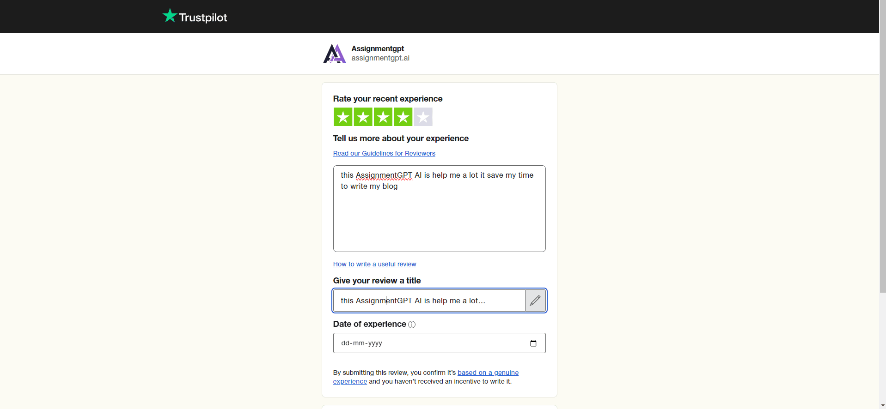
Task: Click the Give your review a title label
Action: pyautogui.click(x=377, y=281)
